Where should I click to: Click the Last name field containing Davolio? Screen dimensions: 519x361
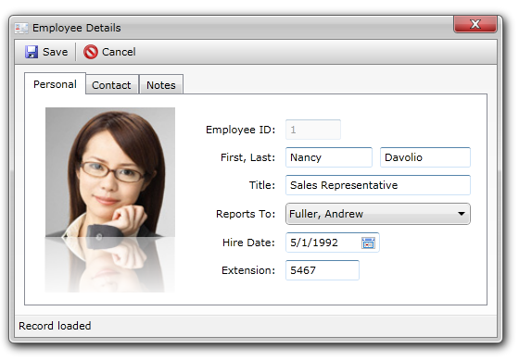pos(425,157)
